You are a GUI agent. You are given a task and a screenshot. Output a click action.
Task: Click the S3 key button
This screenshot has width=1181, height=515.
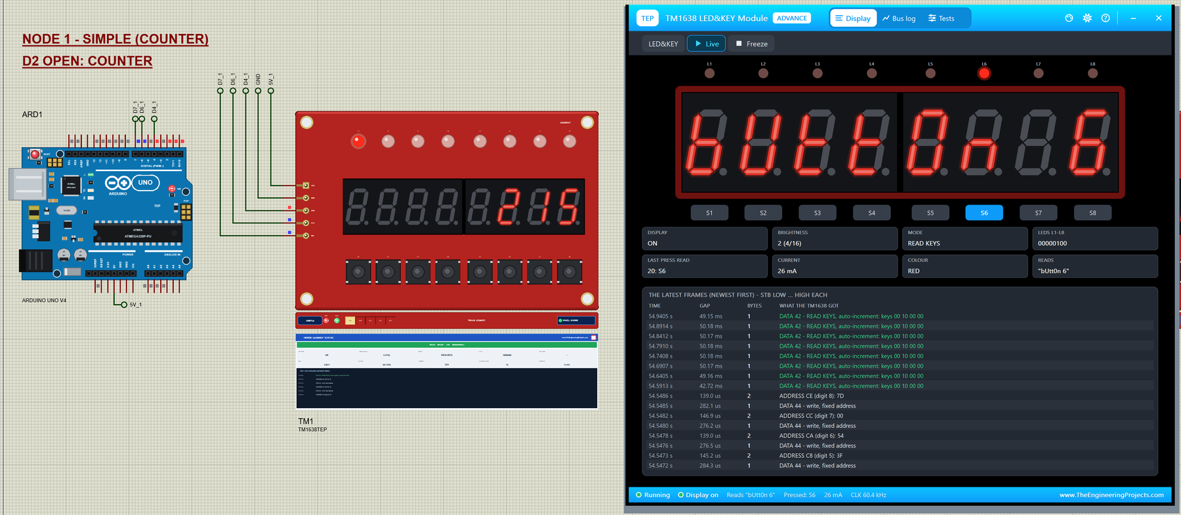818,212
